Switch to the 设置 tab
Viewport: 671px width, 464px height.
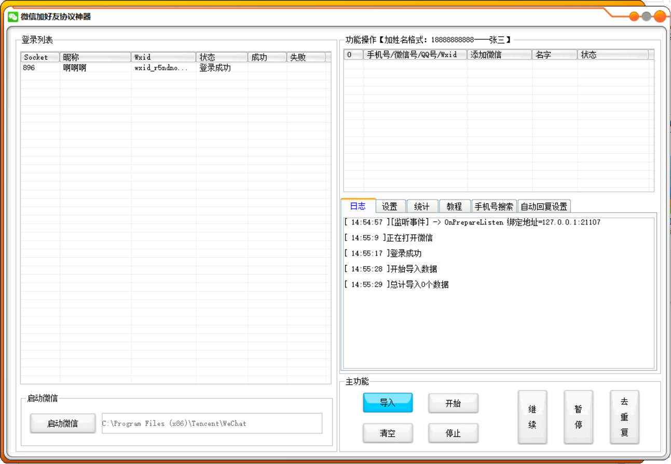click(390, 207)
